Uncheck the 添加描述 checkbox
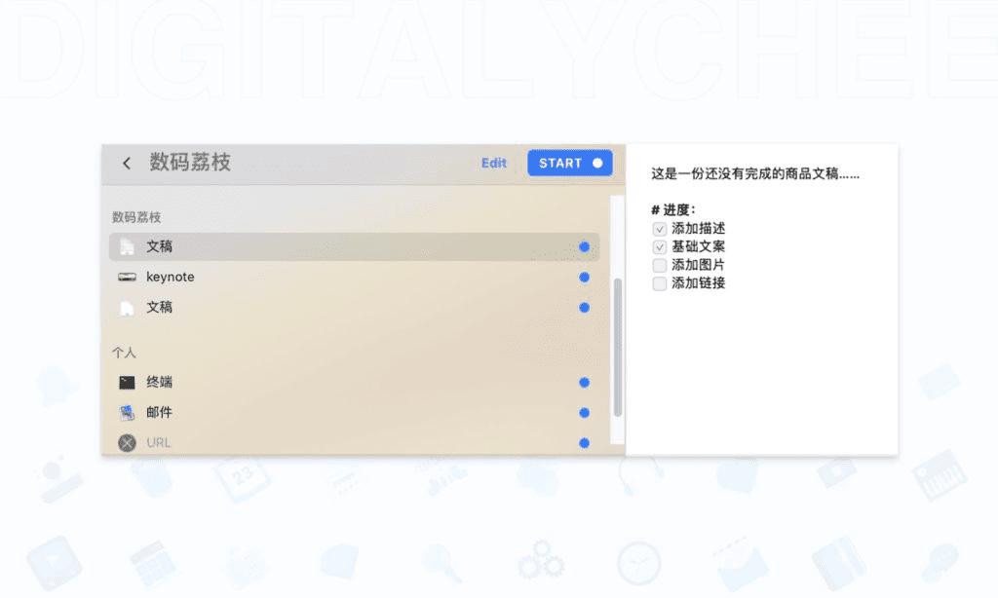The height and width of the screenshot is (598, 998). pos(659,228)
